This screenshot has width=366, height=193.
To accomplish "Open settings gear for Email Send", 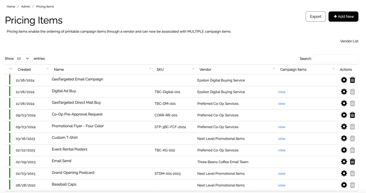I will coord(344,162).
